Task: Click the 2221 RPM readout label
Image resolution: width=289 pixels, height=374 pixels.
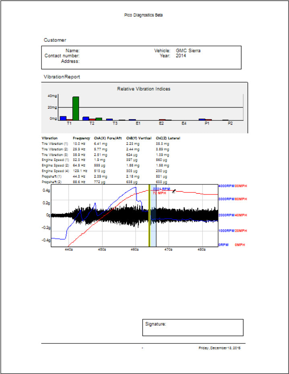Action: coord(161,189)
